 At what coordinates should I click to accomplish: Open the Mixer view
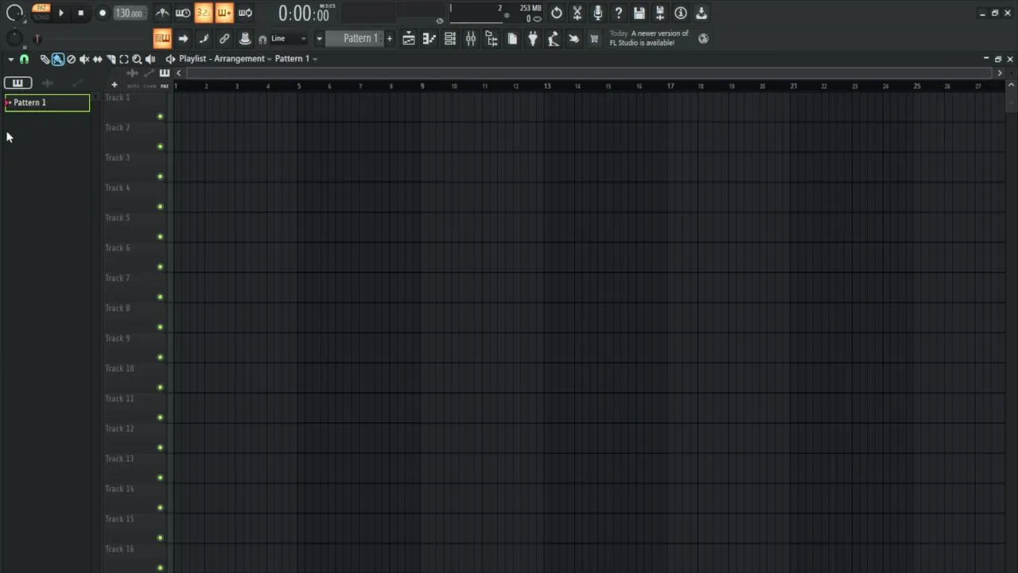tap(471, 38)
